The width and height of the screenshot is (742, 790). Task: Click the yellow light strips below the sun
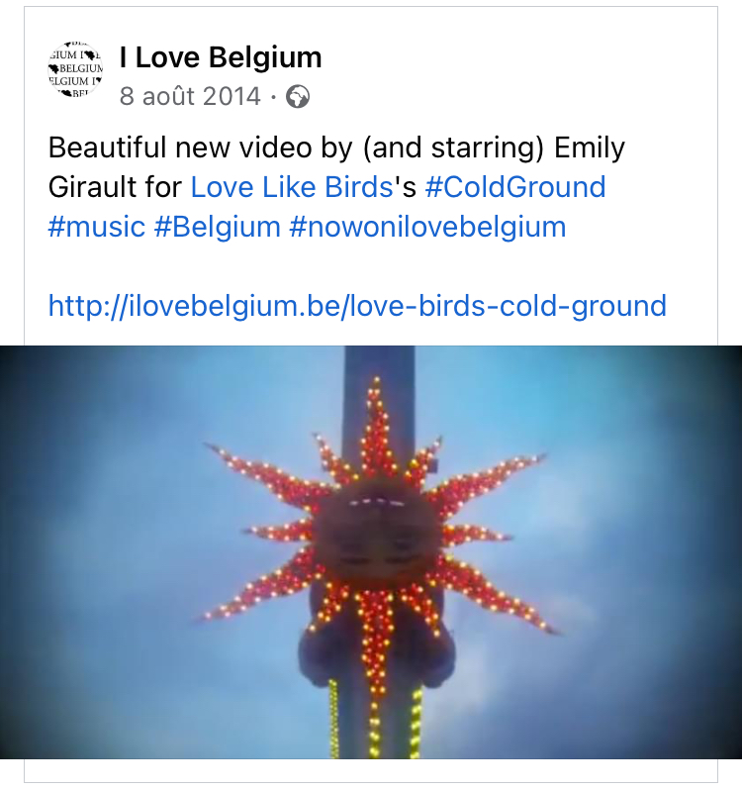click(375, 721)
